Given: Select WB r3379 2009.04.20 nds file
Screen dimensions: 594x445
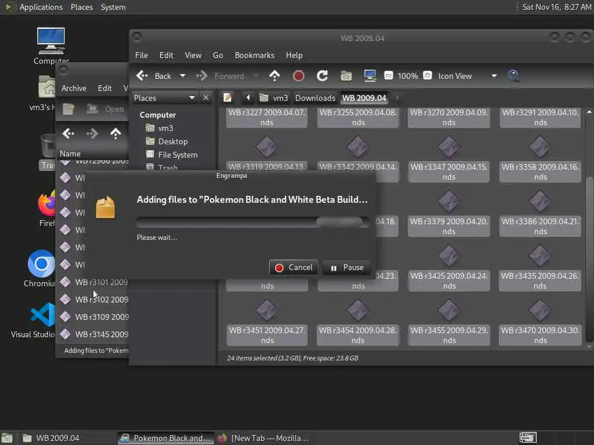Looking at the screenshot, I should [449, 214].
